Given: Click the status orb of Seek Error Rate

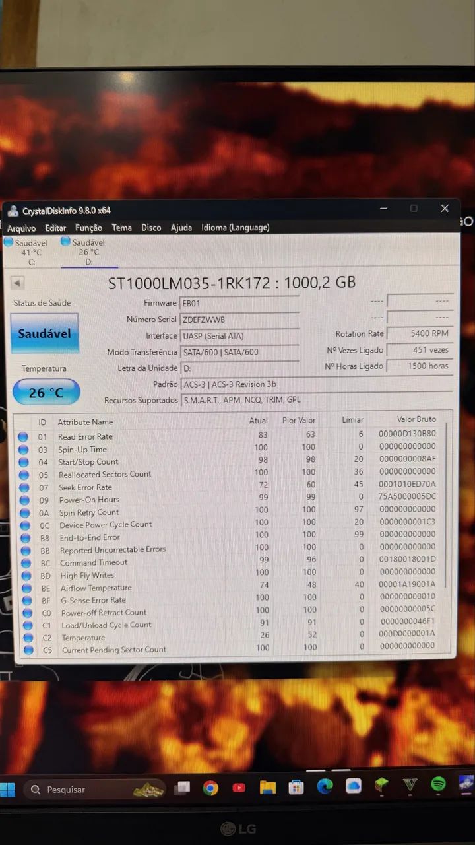Looking at the screenshot, I should [x=24, y=487].
